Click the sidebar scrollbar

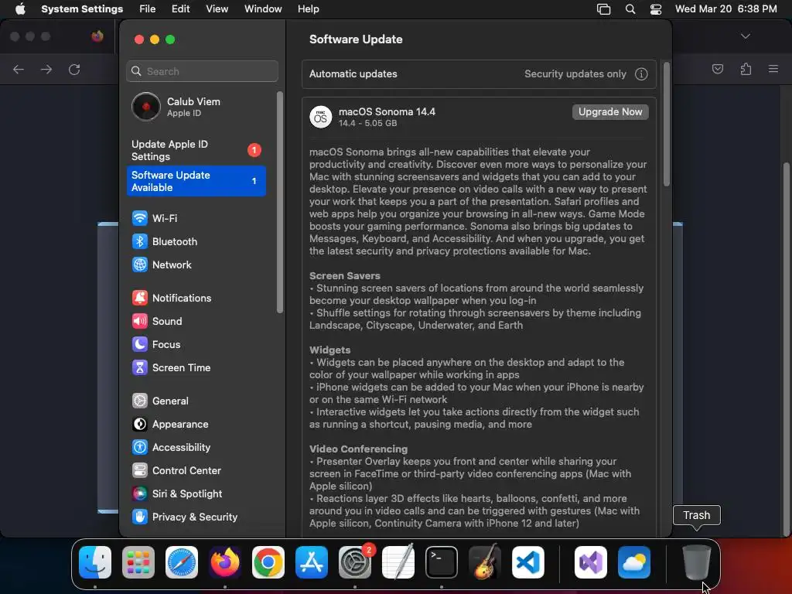tap(280, 202)
